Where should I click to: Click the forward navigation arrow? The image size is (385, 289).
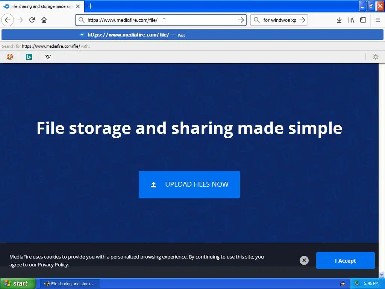point(20,20)
